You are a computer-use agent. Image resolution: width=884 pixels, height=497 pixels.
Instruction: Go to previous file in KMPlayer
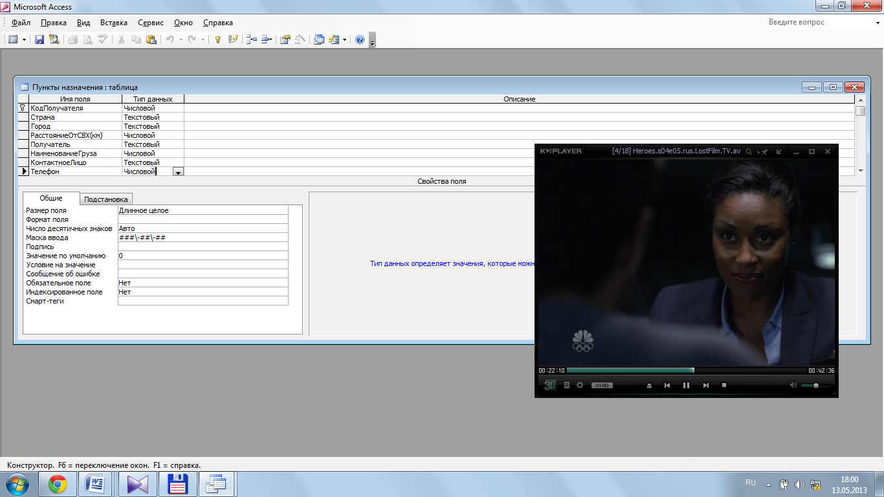click(667, 385)
